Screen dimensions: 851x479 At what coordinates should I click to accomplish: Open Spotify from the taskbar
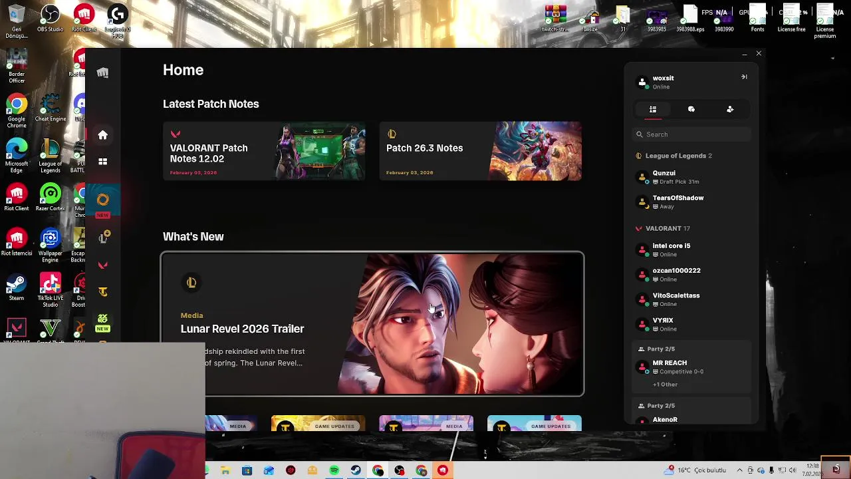pyautogui.click(x=334, y=470)
